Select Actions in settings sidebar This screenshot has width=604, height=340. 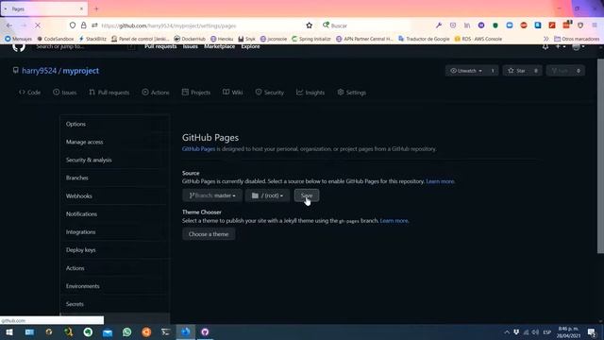[x=114, y=268]
